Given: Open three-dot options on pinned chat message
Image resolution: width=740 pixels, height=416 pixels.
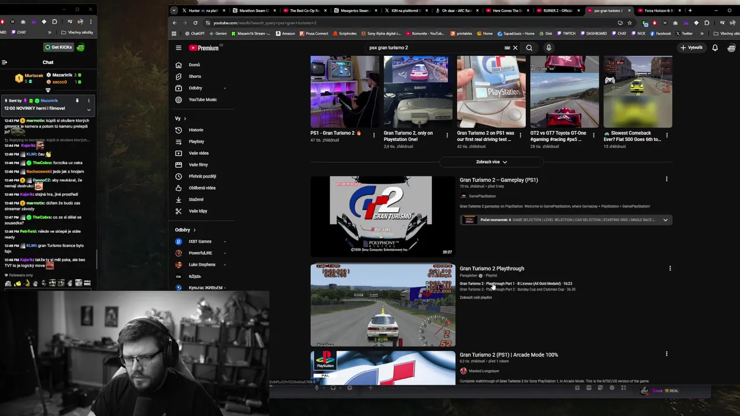Looking at the screenshot, I should [x=88, y=101].
